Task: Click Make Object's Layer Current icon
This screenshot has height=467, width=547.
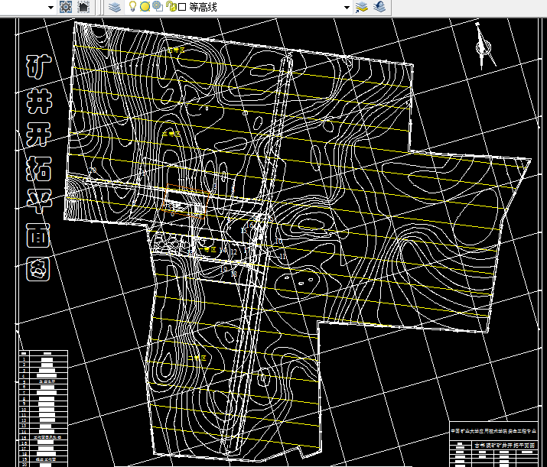Action: (361, 7)
